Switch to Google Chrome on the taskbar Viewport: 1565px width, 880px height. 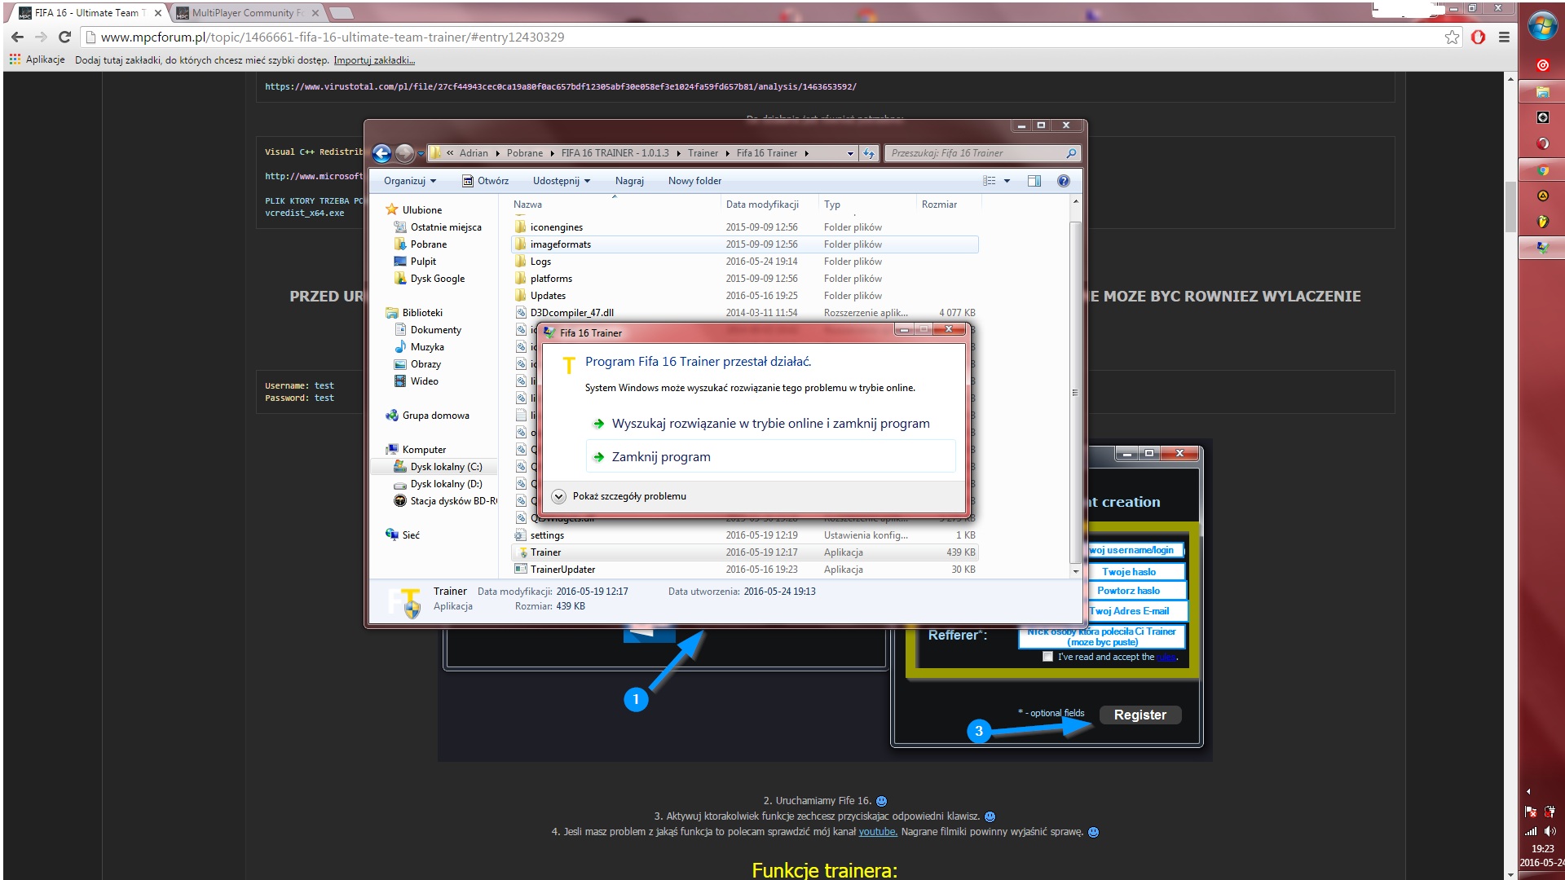coord(1542,170)
